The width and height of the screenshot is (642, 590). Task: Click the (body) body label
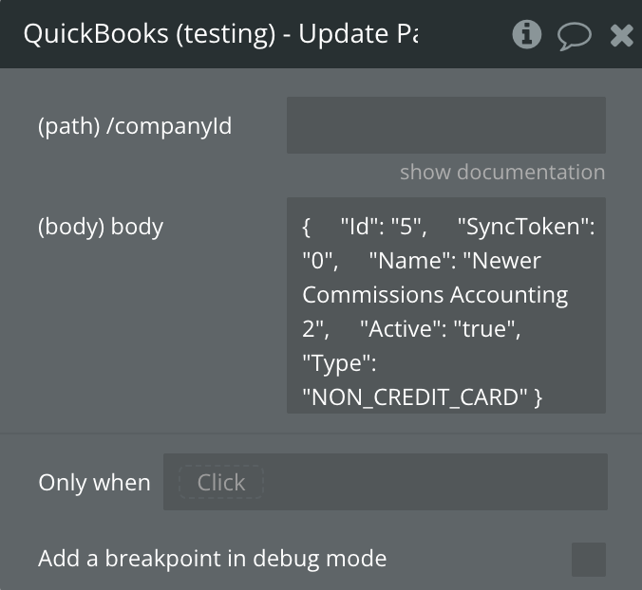point(101,227)
